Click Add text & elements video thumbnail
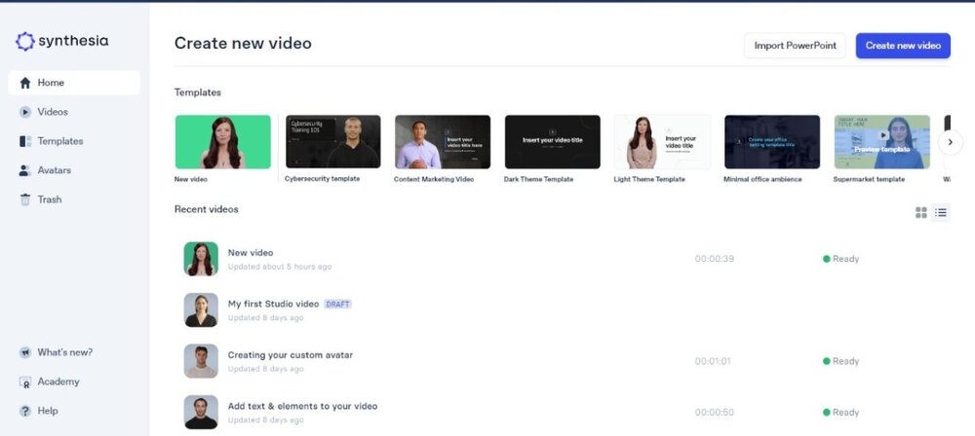 coord(201,412)
